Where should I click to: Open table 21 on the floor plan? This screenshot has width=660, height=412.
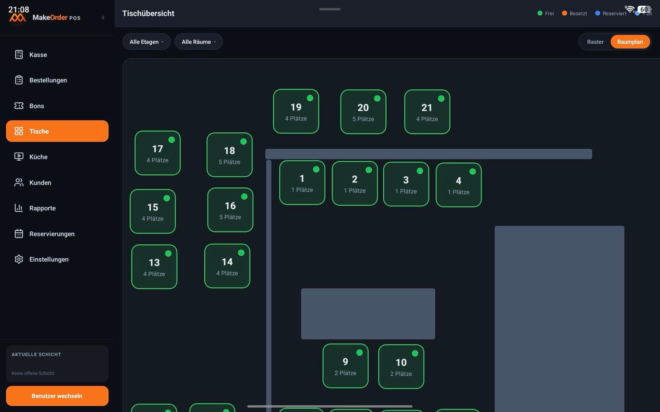coord(427,112)
